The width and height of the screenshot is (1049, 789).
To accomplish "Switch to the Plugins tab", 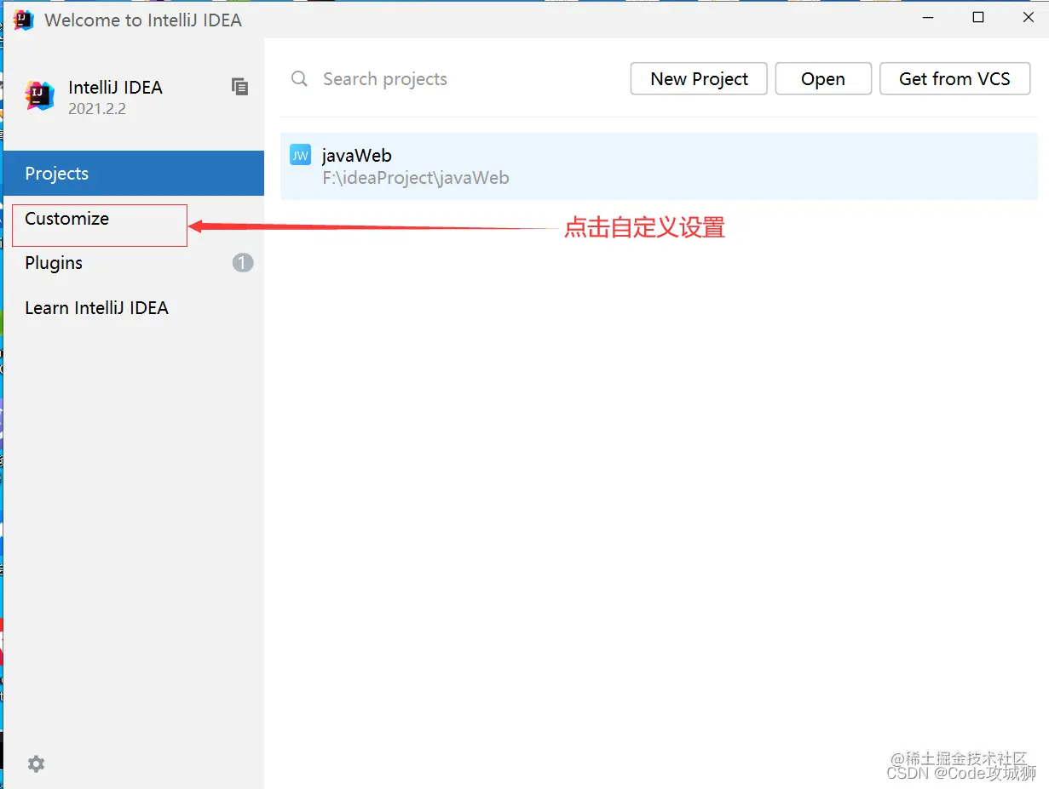I will (x=134, y=263).
